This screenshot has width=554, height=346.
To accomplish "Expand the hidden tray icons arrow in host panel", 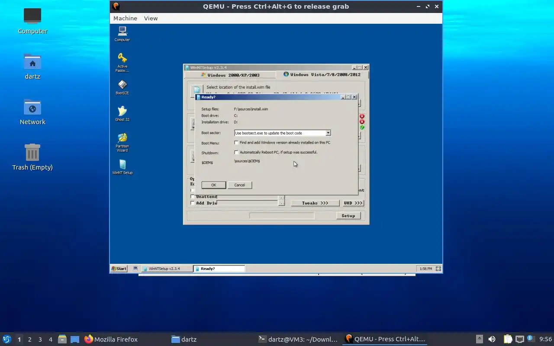I will pos(480,340).
